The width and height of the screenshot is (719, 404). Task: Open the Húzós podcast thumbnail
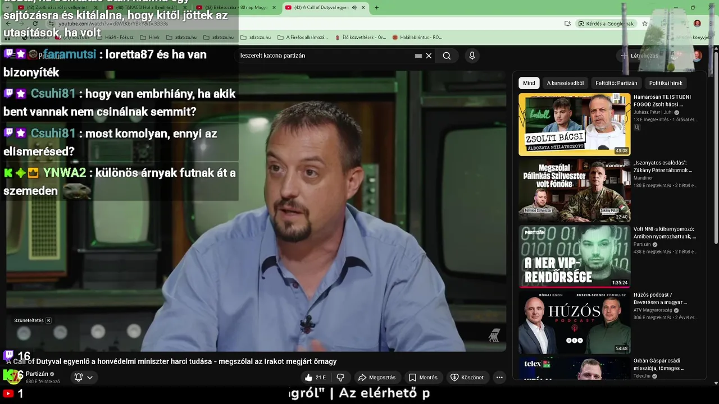[x=574, y=322]
